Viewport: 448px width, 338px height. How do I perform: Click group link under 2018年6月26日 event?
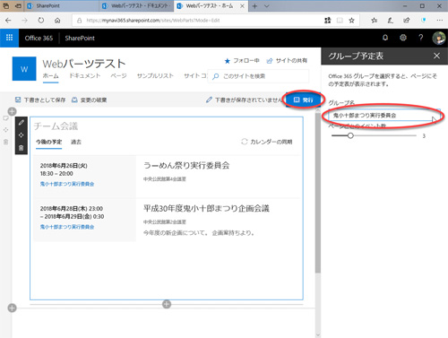pos(67,184)
